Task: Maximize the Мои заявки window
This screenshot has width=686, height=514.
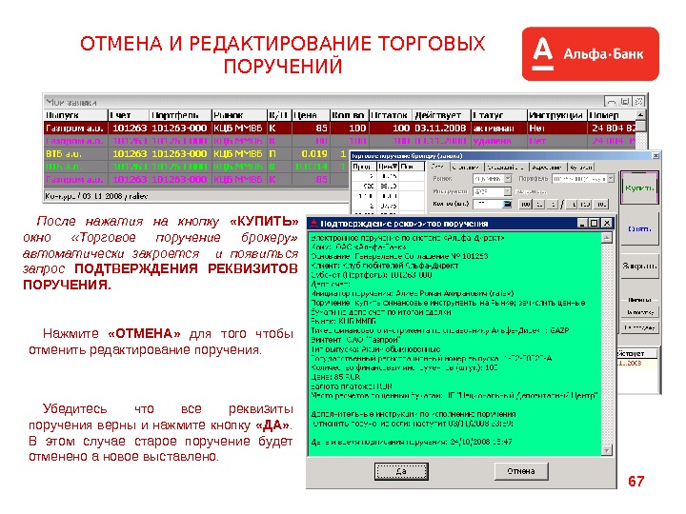Action: tap(625, 102)
